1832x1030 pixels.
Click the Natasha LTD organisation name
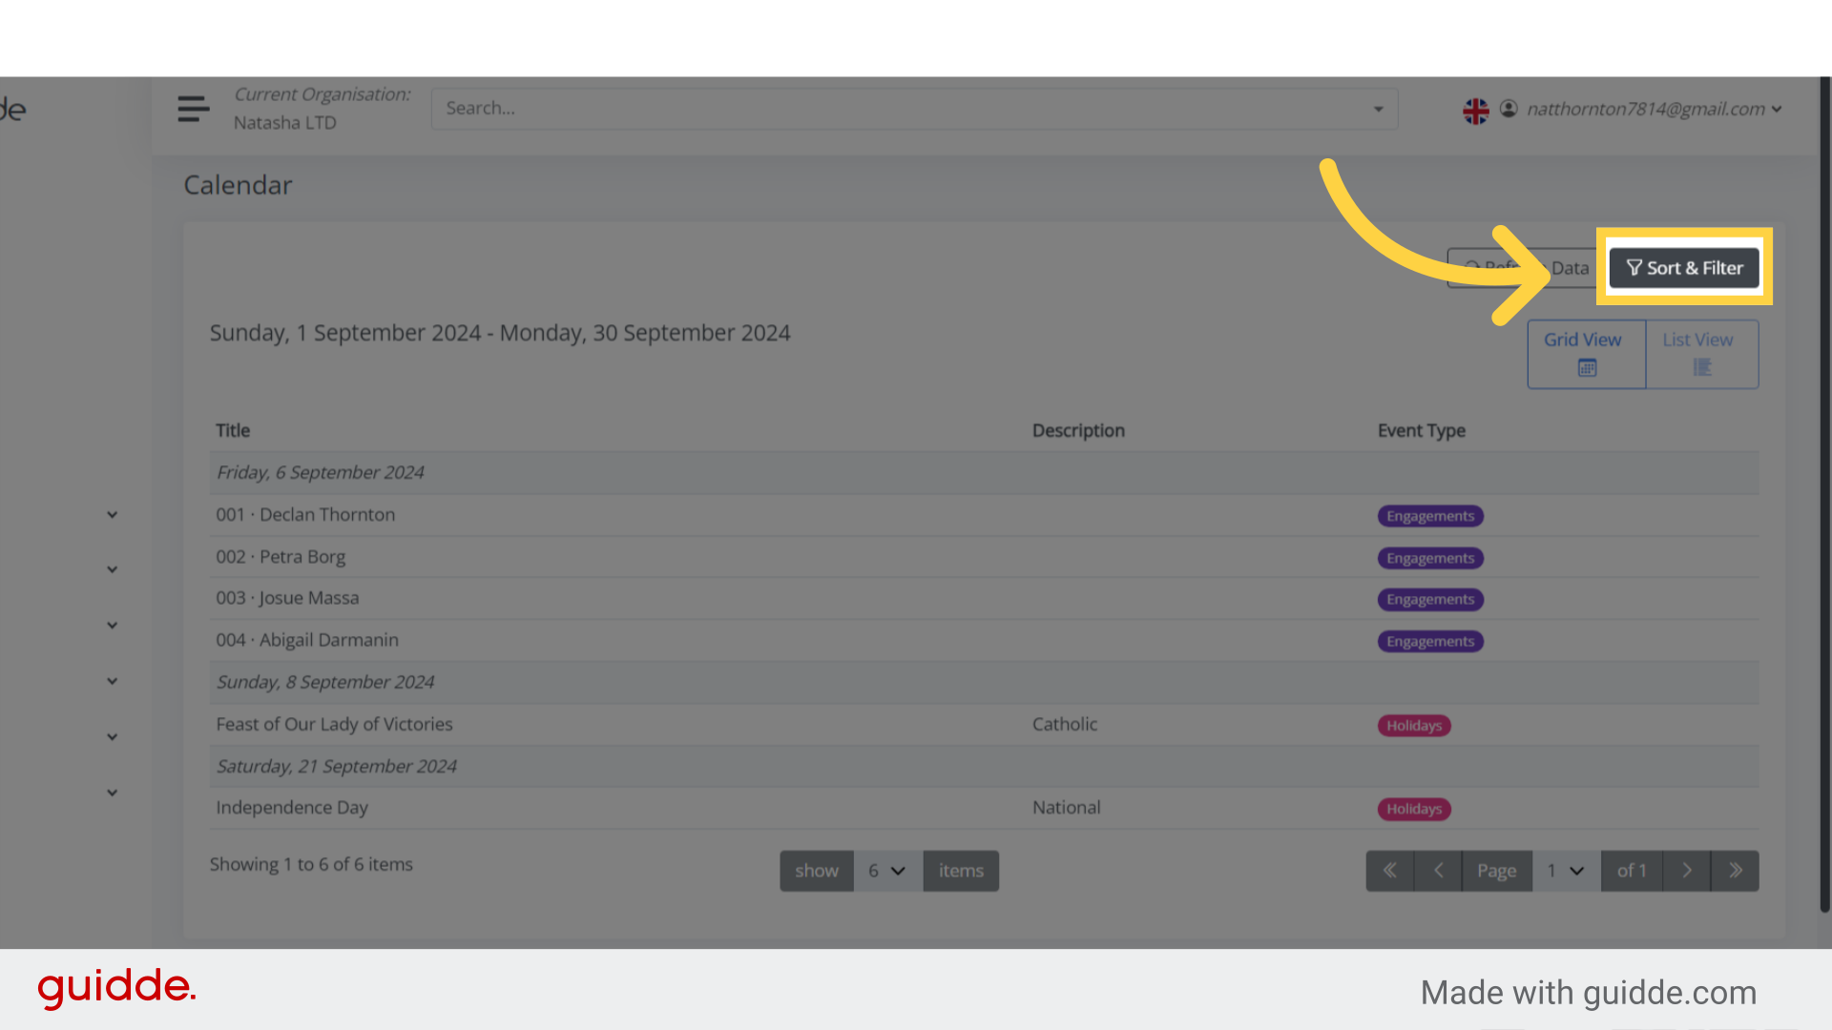coord(284,123)
